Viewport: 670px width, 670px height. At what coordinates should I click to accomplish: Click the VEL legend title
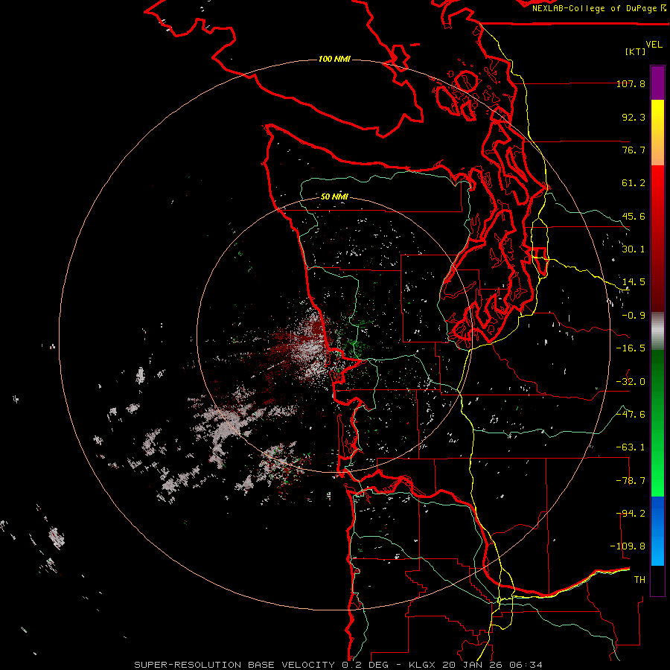point(654,45)
